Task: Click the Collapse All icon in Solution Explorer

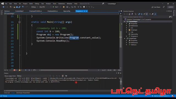Action: coord(144,14)
